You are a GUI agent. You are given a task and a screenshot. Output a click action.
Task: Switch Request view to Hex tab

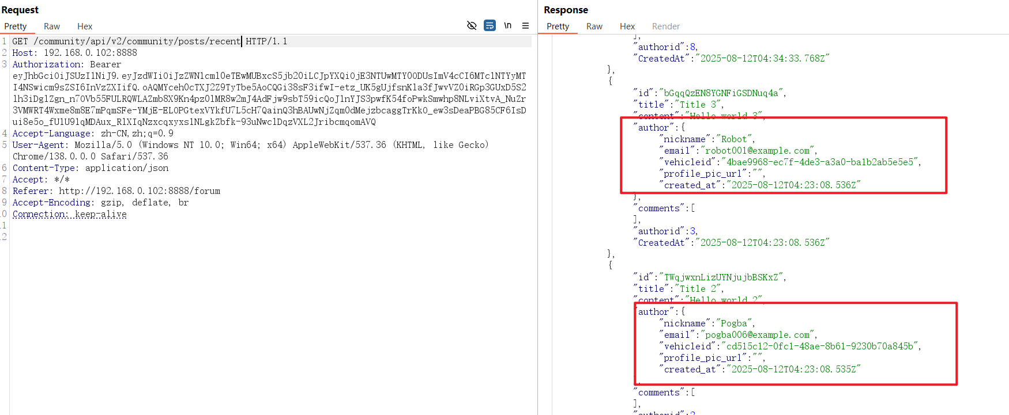(x=85, y=26)
